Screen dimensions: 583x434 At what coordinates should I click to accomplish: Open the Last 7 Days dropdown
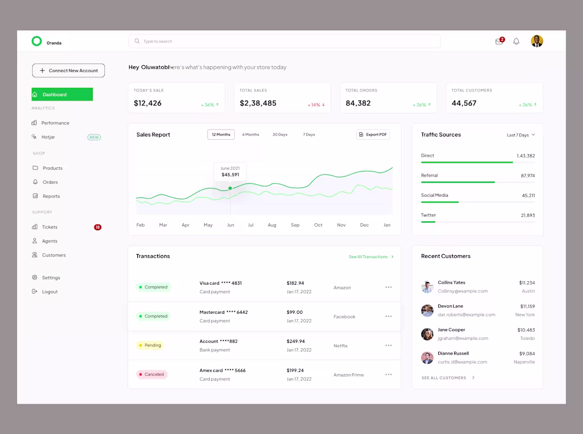click(520, 135)
